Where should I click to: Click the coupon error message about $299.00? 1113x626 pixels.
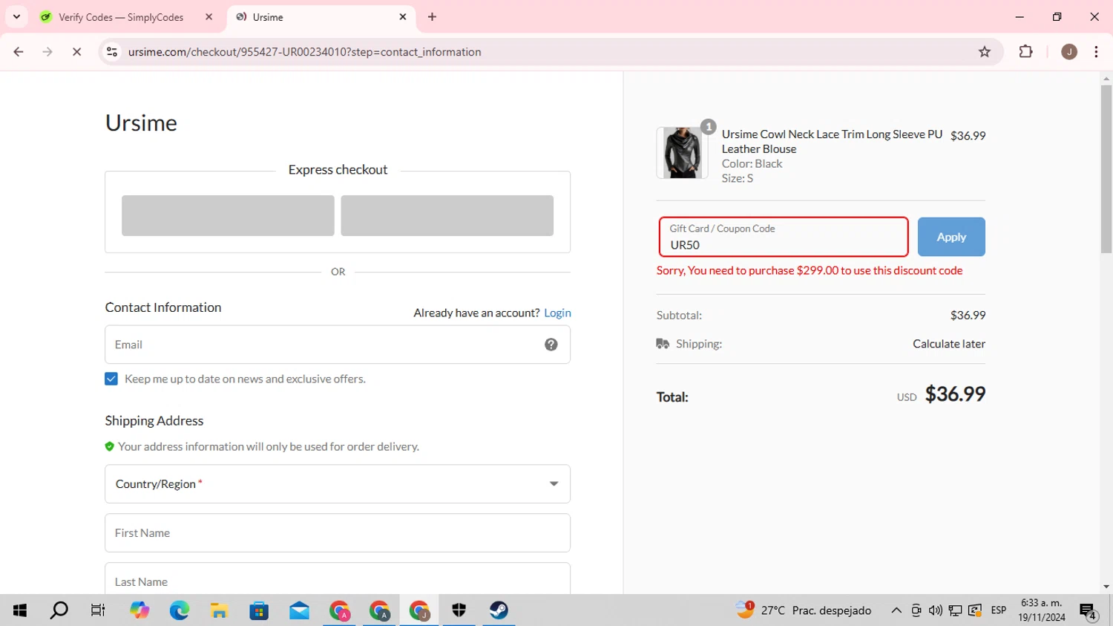(810, 270)
